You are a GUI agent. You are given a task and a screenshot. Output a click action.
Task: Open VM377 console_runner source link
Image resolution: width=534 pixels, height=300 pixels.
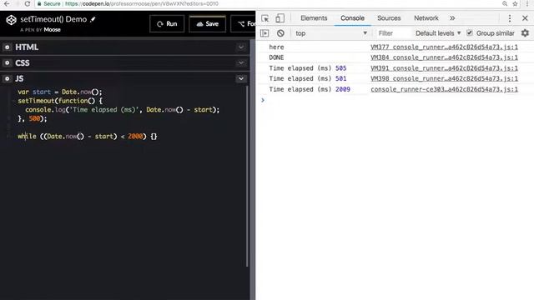[444, 47]
